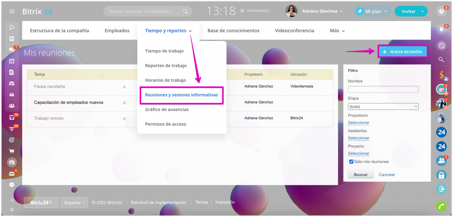Click the Impresión footer link
This screenshot has height=217, width=453.
pyautogui.click(x=225, y=202)
